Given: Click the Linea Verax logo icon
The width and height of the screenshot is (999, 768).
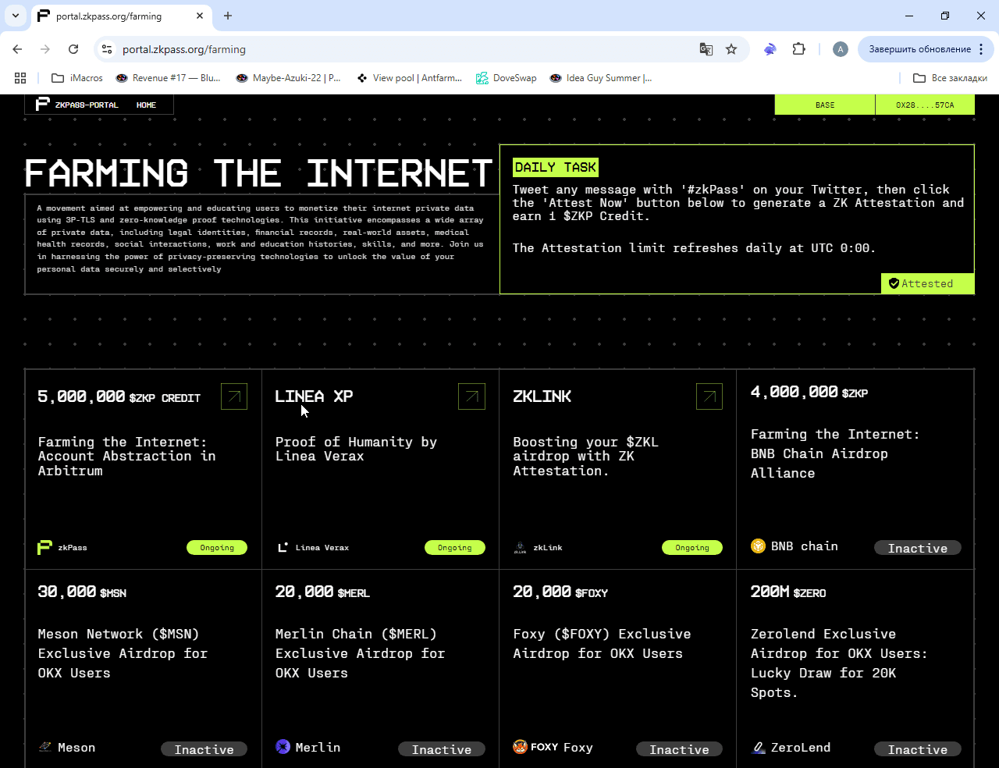Looking at the screenshot, I should pos(283,547).
